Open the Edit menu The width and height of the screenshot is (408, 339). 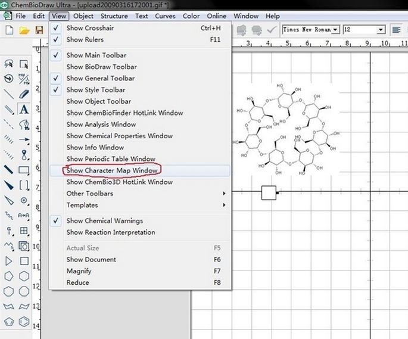click(x=39, y=16)
